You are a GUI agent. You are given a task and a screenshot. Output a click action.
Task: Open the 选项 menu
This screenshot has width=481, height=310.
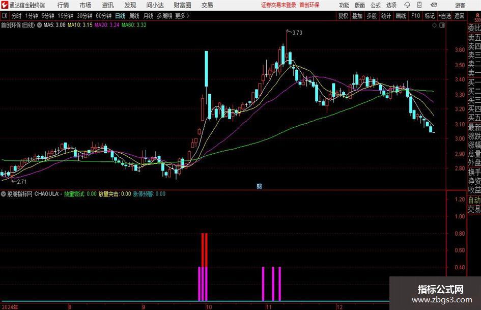(391, 5)
